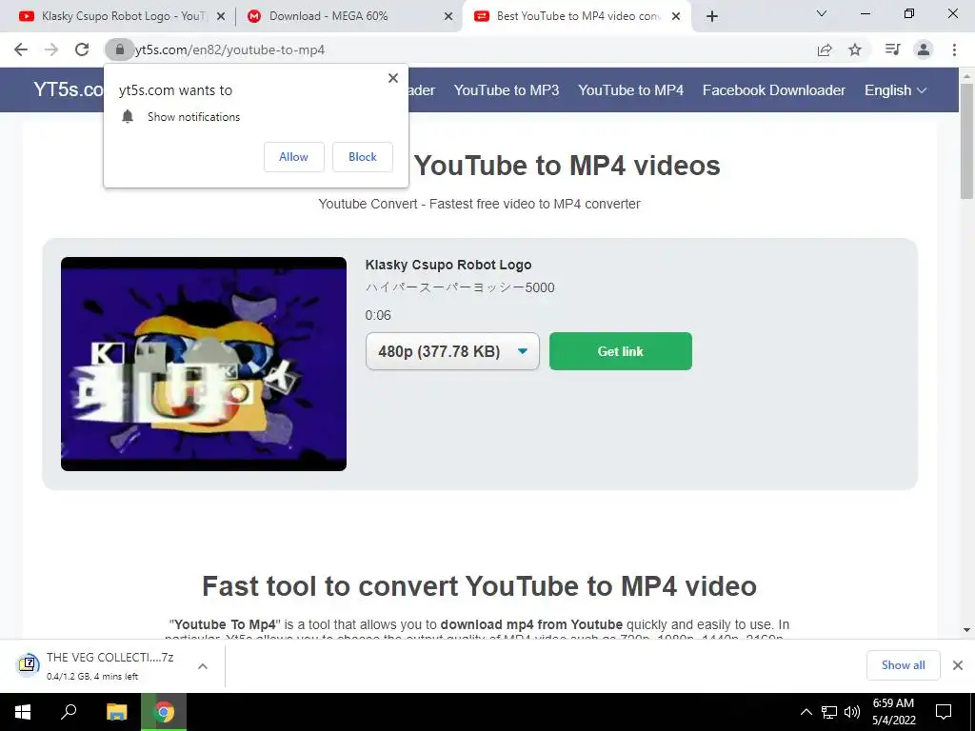Click scrollbar up arrow
The image size is (975, 731).
click(x=966, y=76)
